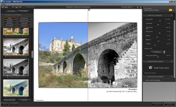The height and width of the screenshot is (107, 176).
Task: Toggle Ajustes de Acabado checkmark
Action: point(146,77)
